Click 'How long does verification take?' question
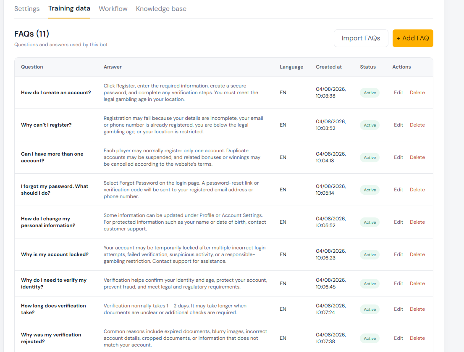 (53, 309)
